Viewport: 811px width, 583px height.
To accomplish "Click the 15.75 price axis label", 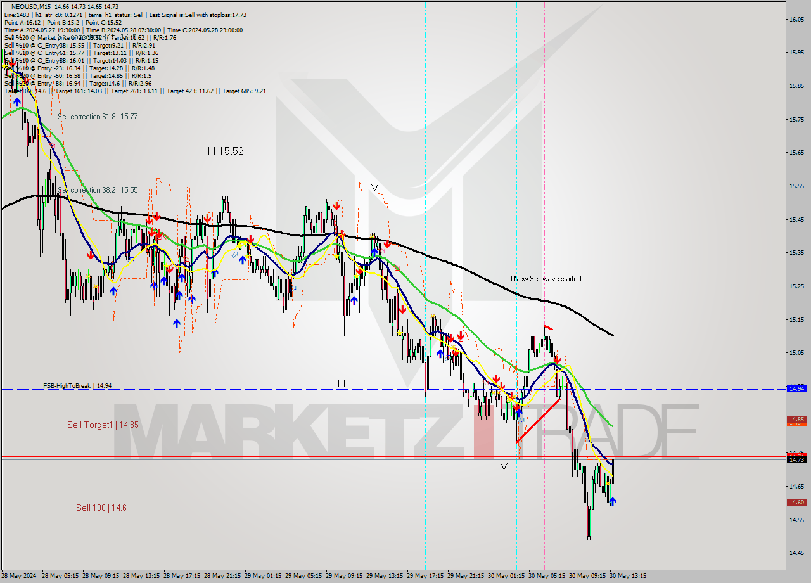I will click(796, 119).
